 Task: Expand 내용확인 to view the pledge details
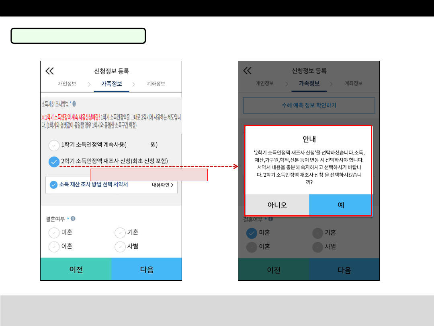(x=163, y=185)
